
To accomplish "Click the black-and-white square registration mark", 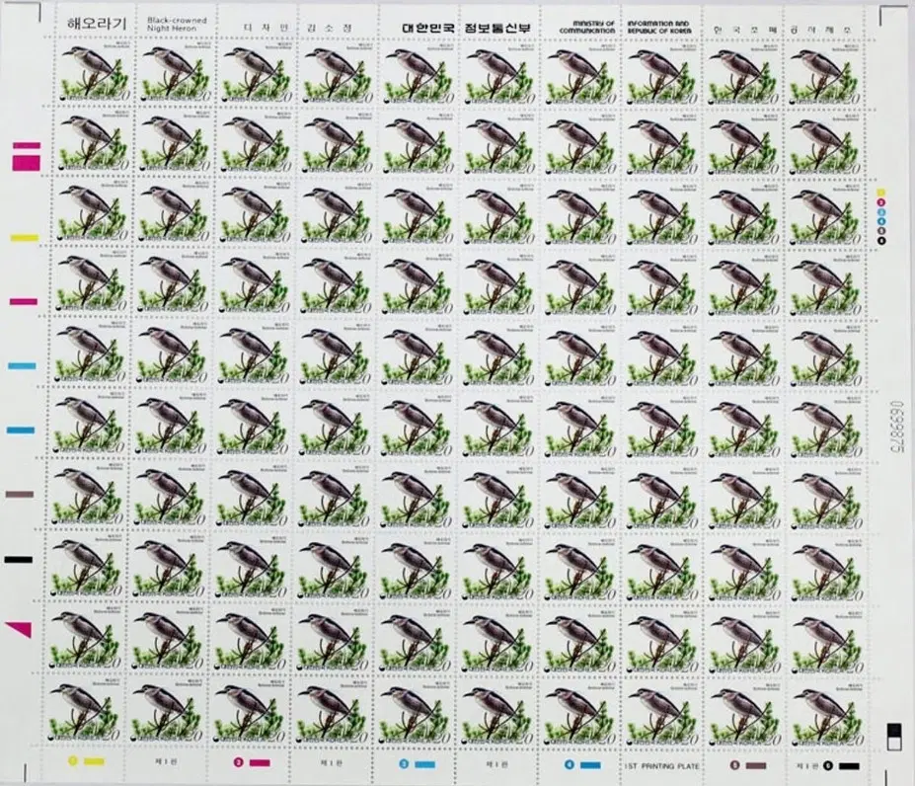I will pyautogui.click(x=893, y=737).
